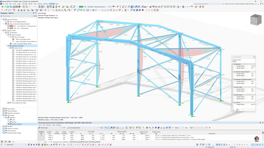
Task: Toggle Serviceability Limit State checkbox
Action: click(8, 103)
